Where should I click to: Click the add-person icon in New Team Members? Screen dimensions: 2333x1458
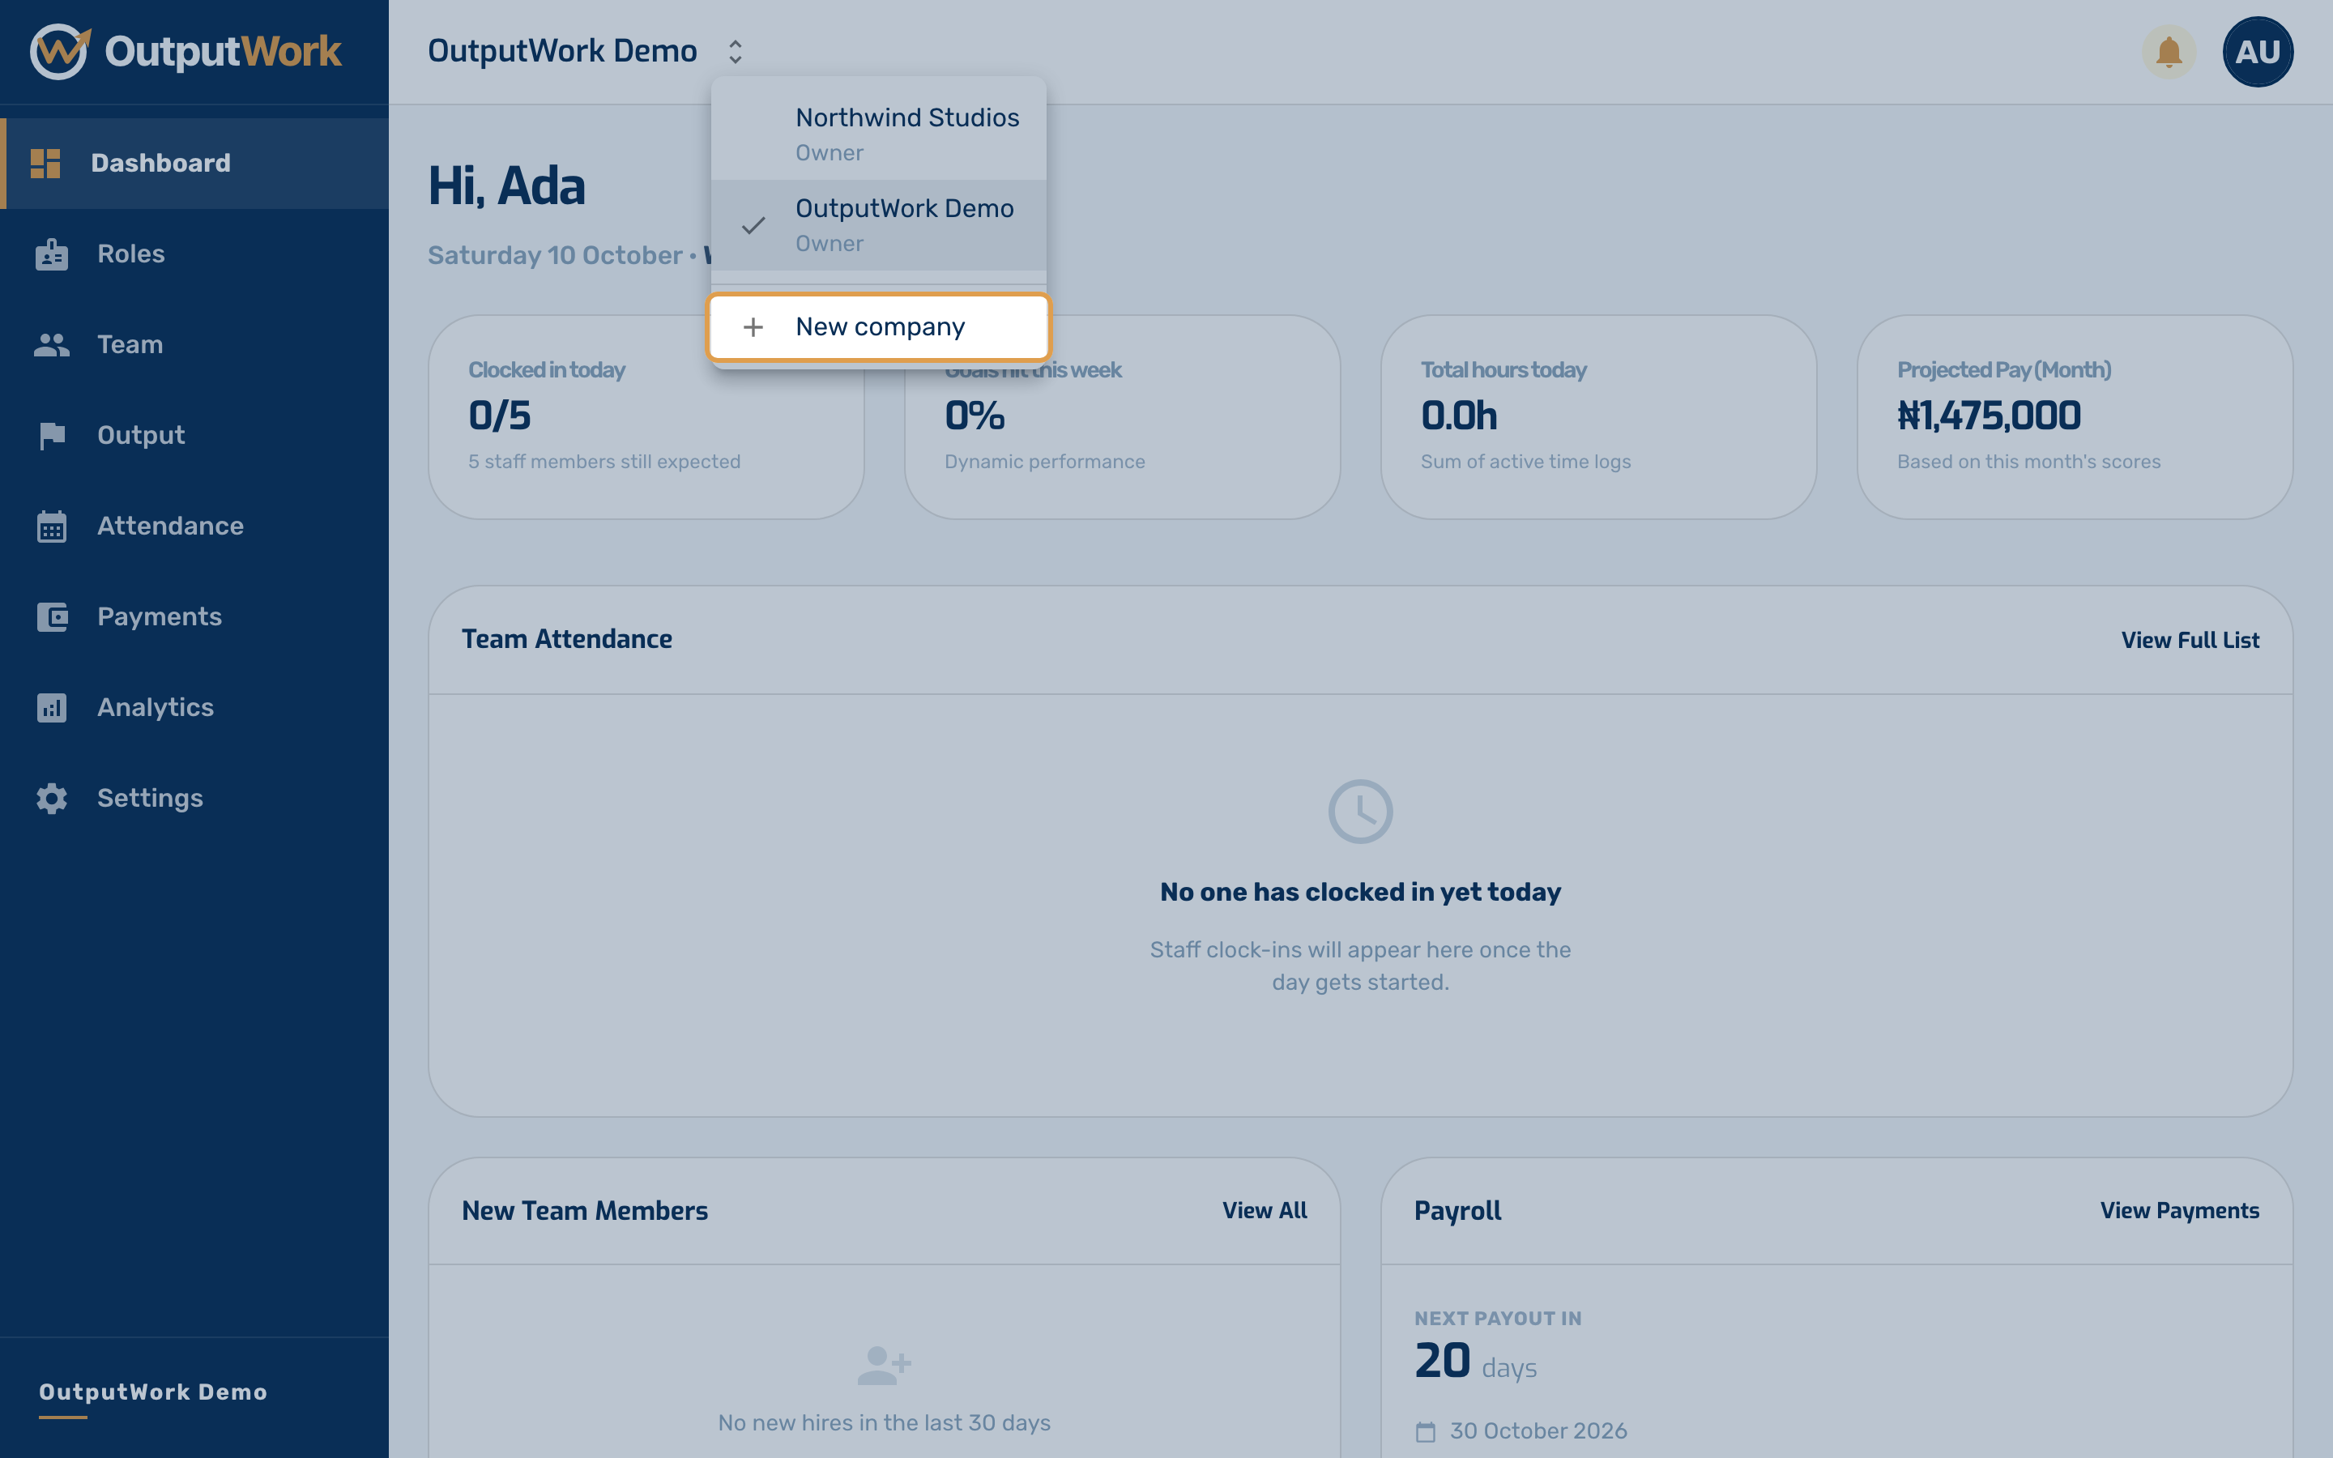point(884,1366)
